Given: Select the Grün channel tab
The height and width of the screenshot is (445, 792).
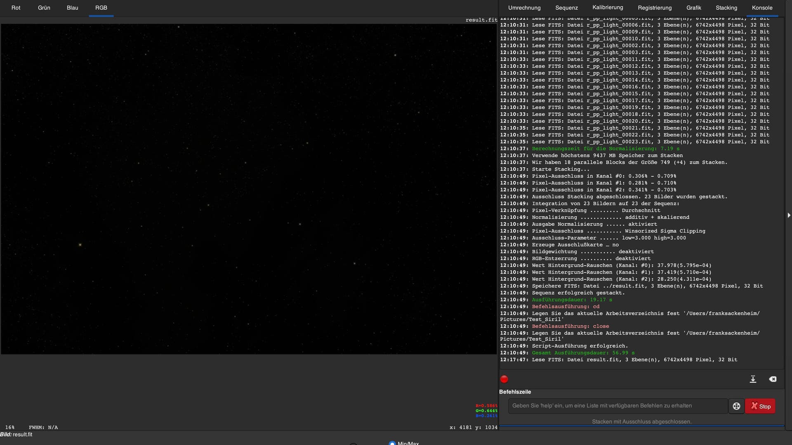Looking at the screenshot, I should [x=44, y=8].
